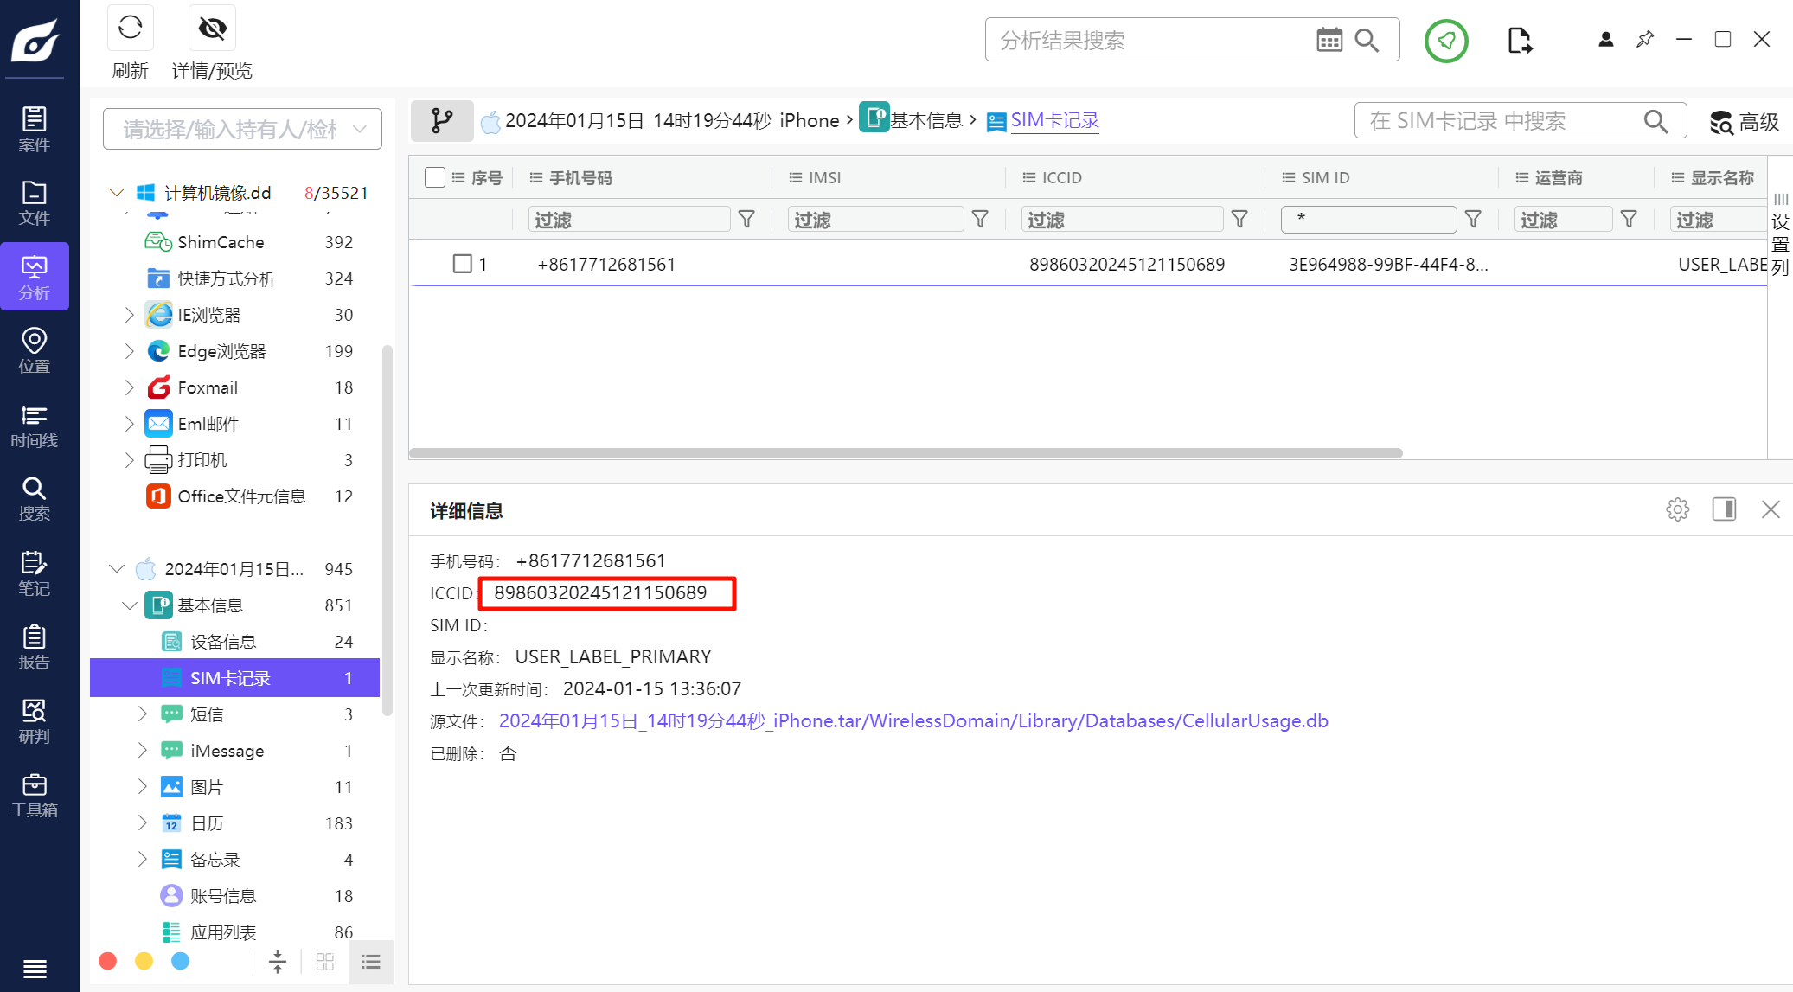This screenshot has height=992, width=1793.
Task: Open detail panel settings gear icon
Action: (1677, 509)
